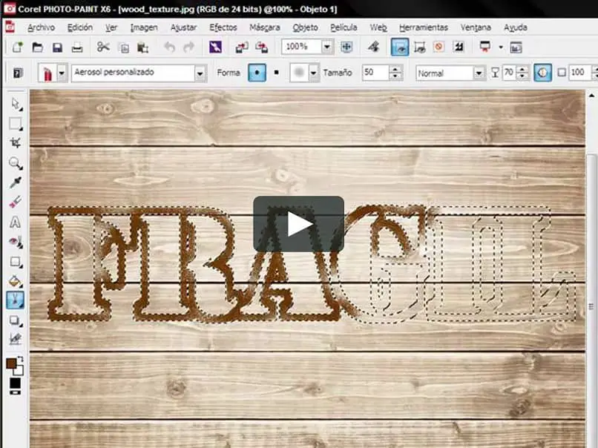Create a new image with New icon
This screenshot has width=598, height=448.
18,47
